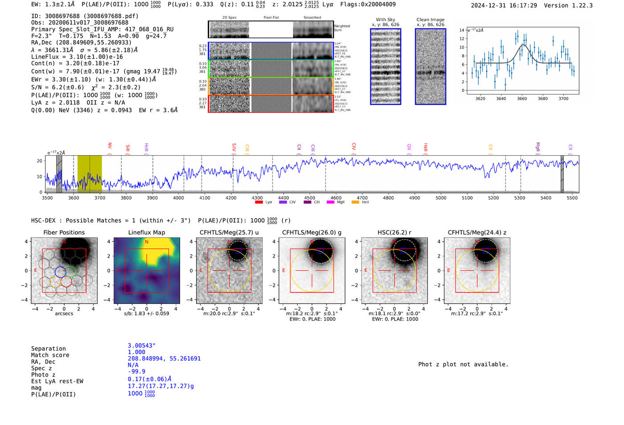Click the λ = 3661.31Å line
Viewport: 624px width, 425px height.
84,50
